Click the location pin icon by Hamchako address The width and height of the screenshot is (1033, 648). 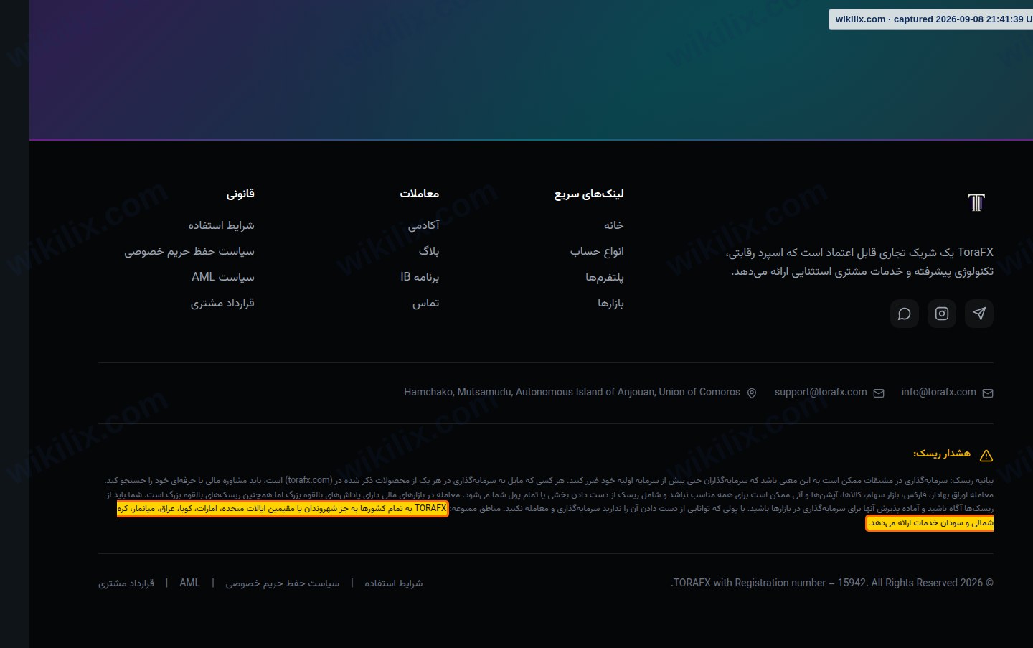pos(752,393)
